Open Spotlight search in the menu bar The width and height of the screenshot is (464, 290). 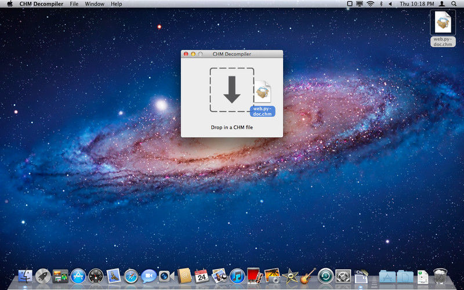click(454, 4)
